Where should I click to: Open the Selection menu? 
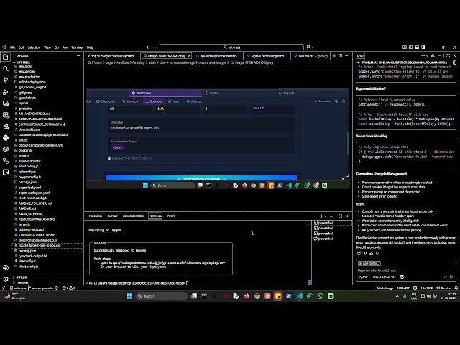34,47
